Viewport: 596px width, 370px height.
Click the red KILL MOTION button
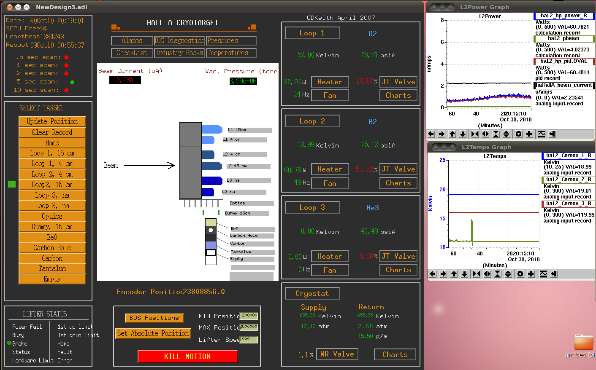point(187,357)
